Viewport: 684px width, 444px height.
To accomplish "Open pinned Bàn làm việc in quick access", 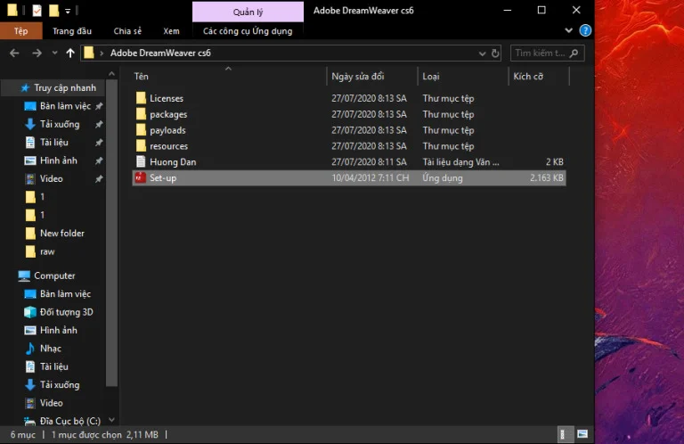I will 65,106.
